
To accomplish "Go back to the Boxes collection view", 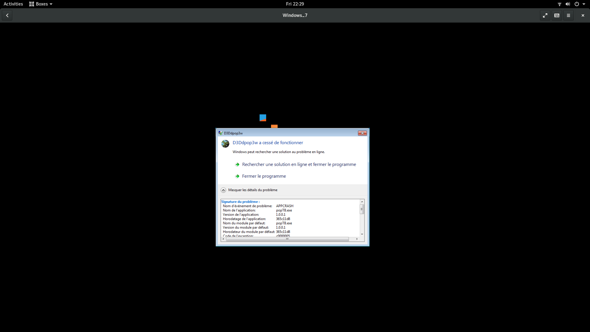I will tap(7, 15).
